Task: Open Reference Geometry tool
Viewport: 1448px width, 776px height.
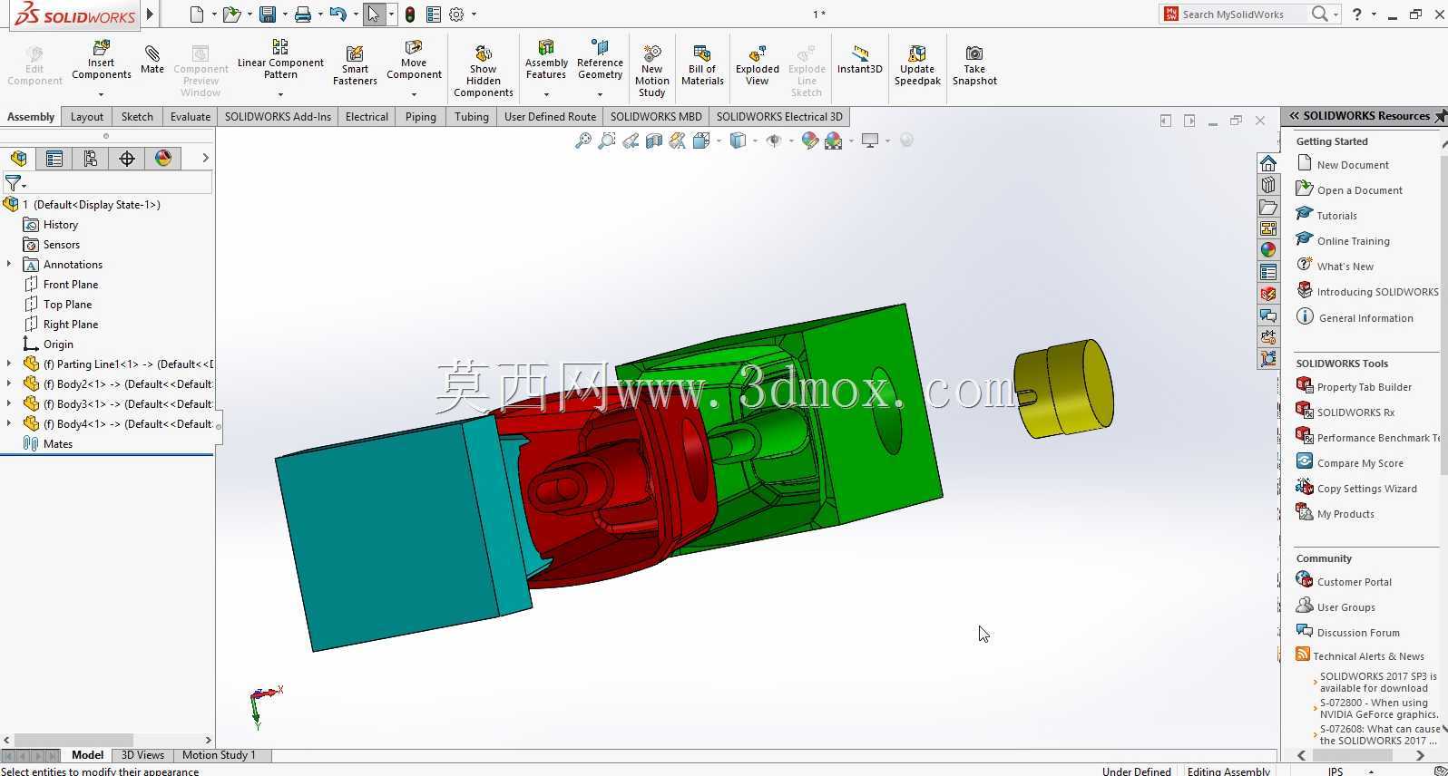Action: [x=600, y=60]
